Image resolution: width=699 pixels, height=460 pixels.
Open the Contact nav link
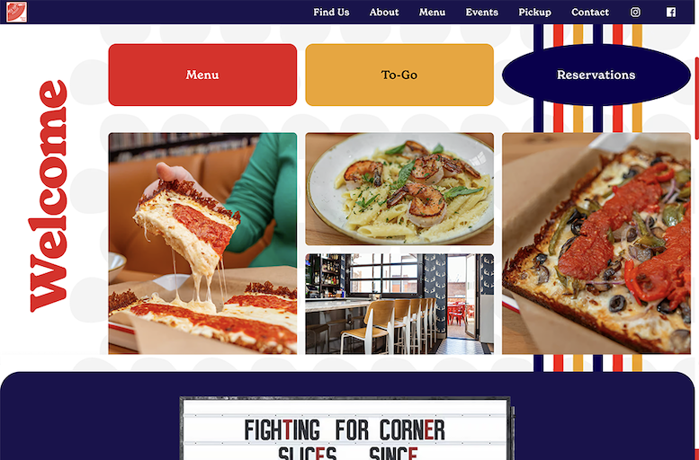pos(590,12)
